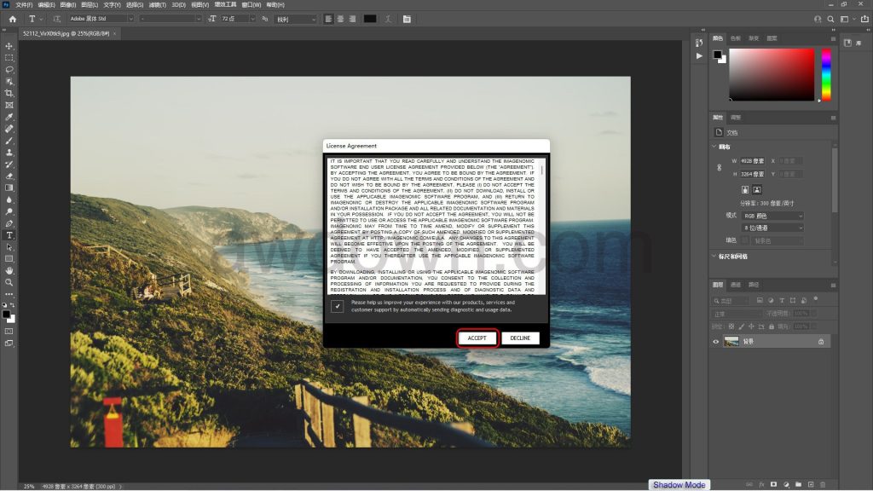873x491 pixels.
Task: Select the Zoom tool in the toolbar
Action: 9,282
